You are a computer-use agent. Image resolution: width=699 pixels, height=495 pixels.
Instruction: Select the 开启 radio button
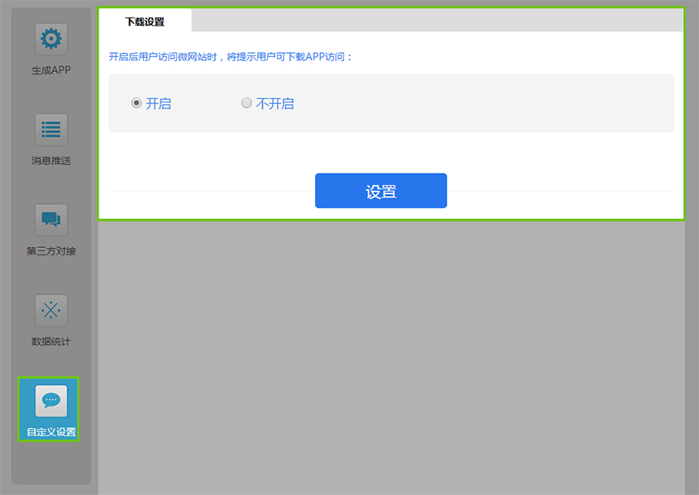pos(136,103)
